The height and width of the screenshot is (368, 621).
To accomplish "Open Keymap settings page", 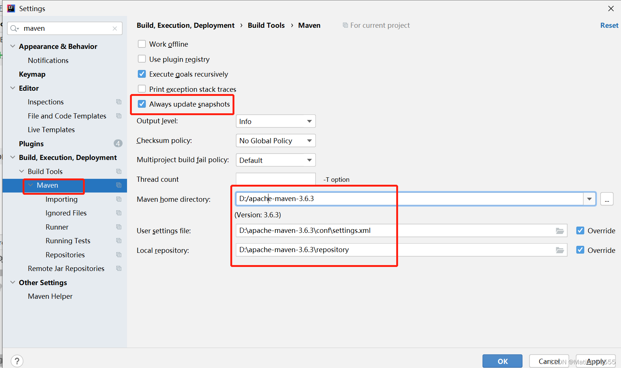I will 32,74.
